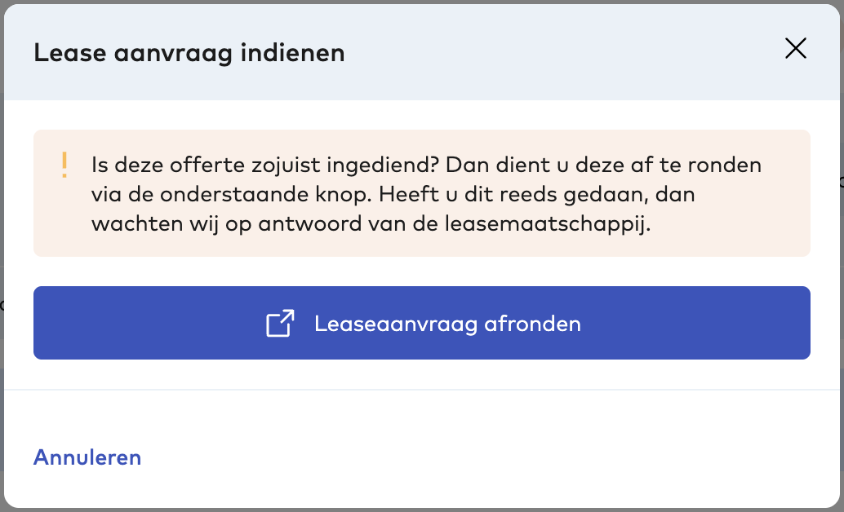Click the orange exclamation warning icon

(64, 166)
